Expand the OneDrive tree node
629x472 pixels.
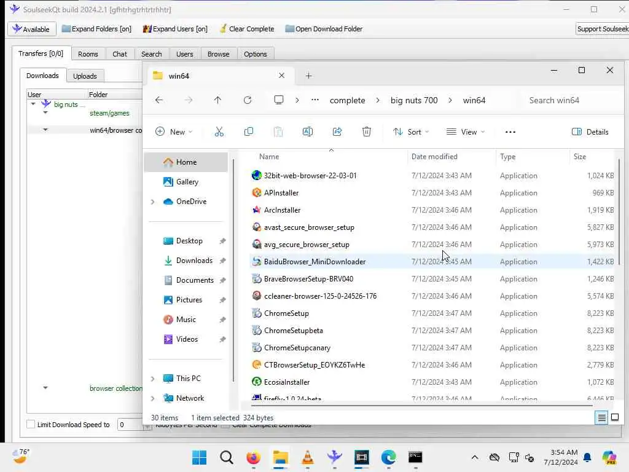pyautogui.click(x=152, y=202)
